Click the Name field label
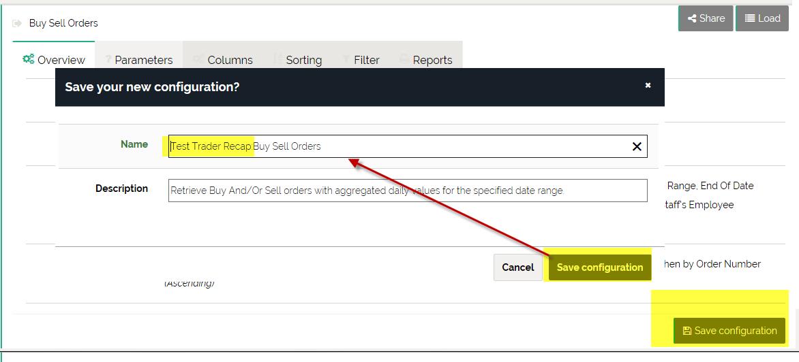Screen dimensions: 799x362 tap(134, 144)
